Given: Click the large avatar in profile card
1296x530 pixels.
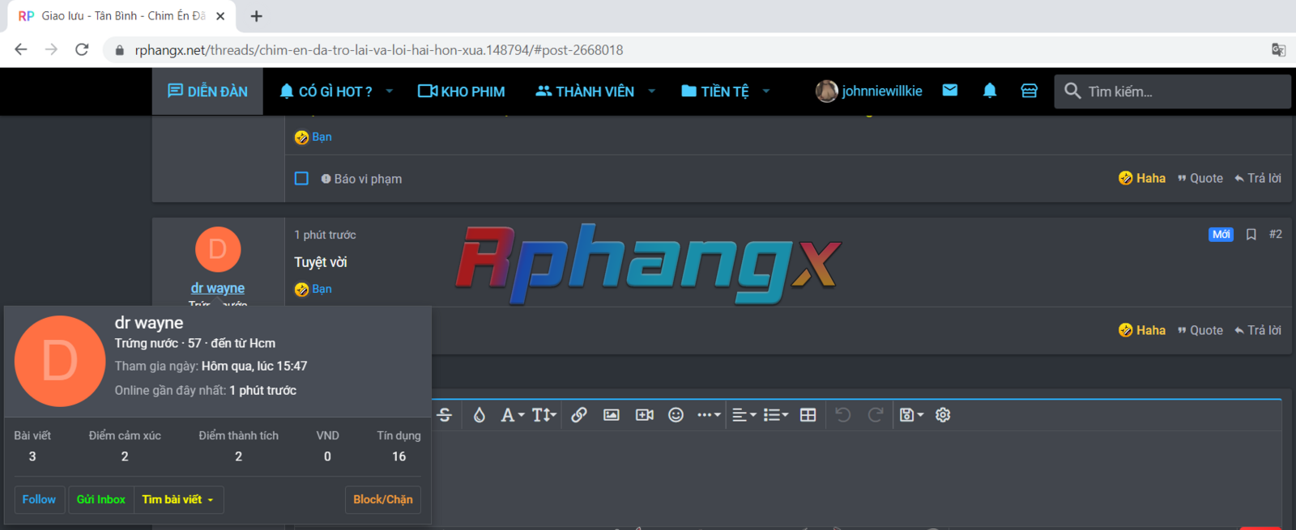Looking at the screenshot, I should 60,361.
